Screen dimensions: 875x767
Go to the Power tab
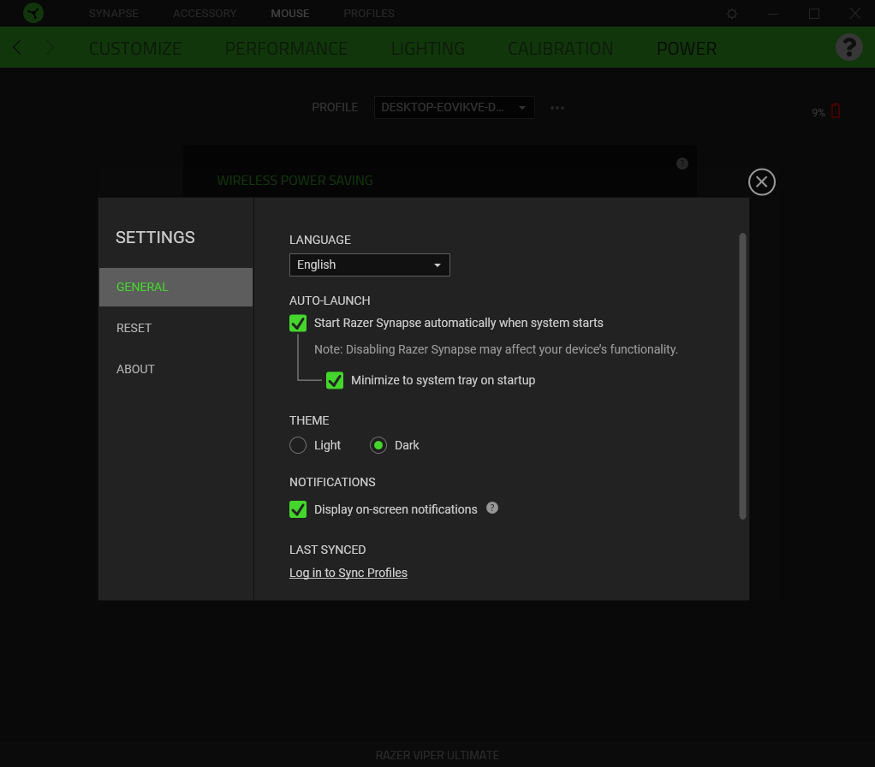[x=687, y=49]
